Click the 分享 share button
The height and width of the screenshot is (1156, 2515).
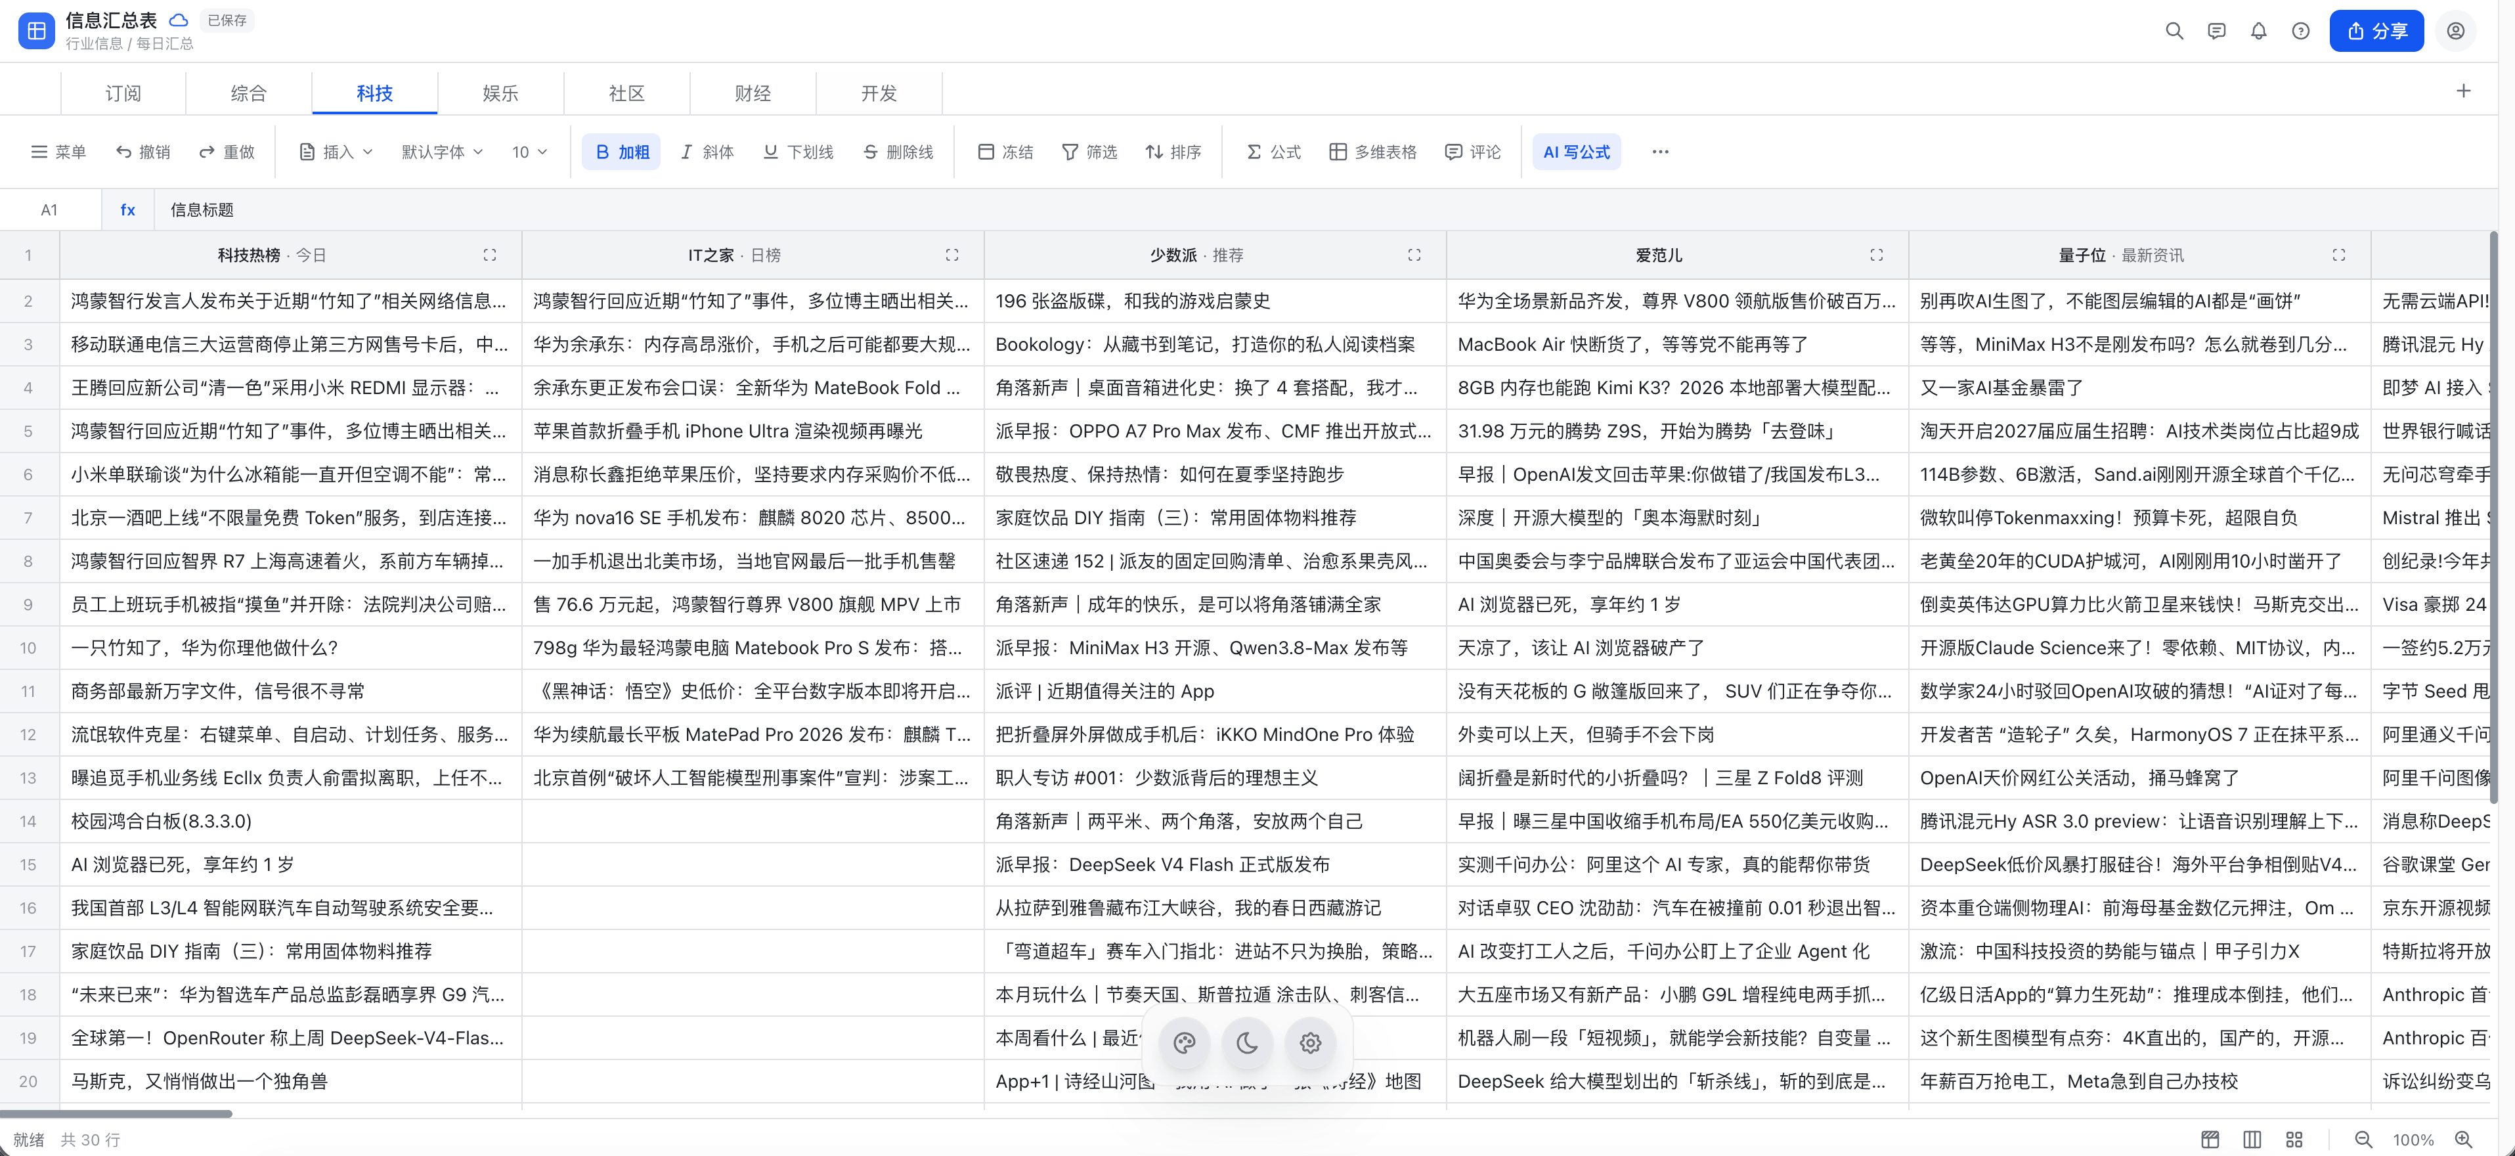(x=2376, y=32)
